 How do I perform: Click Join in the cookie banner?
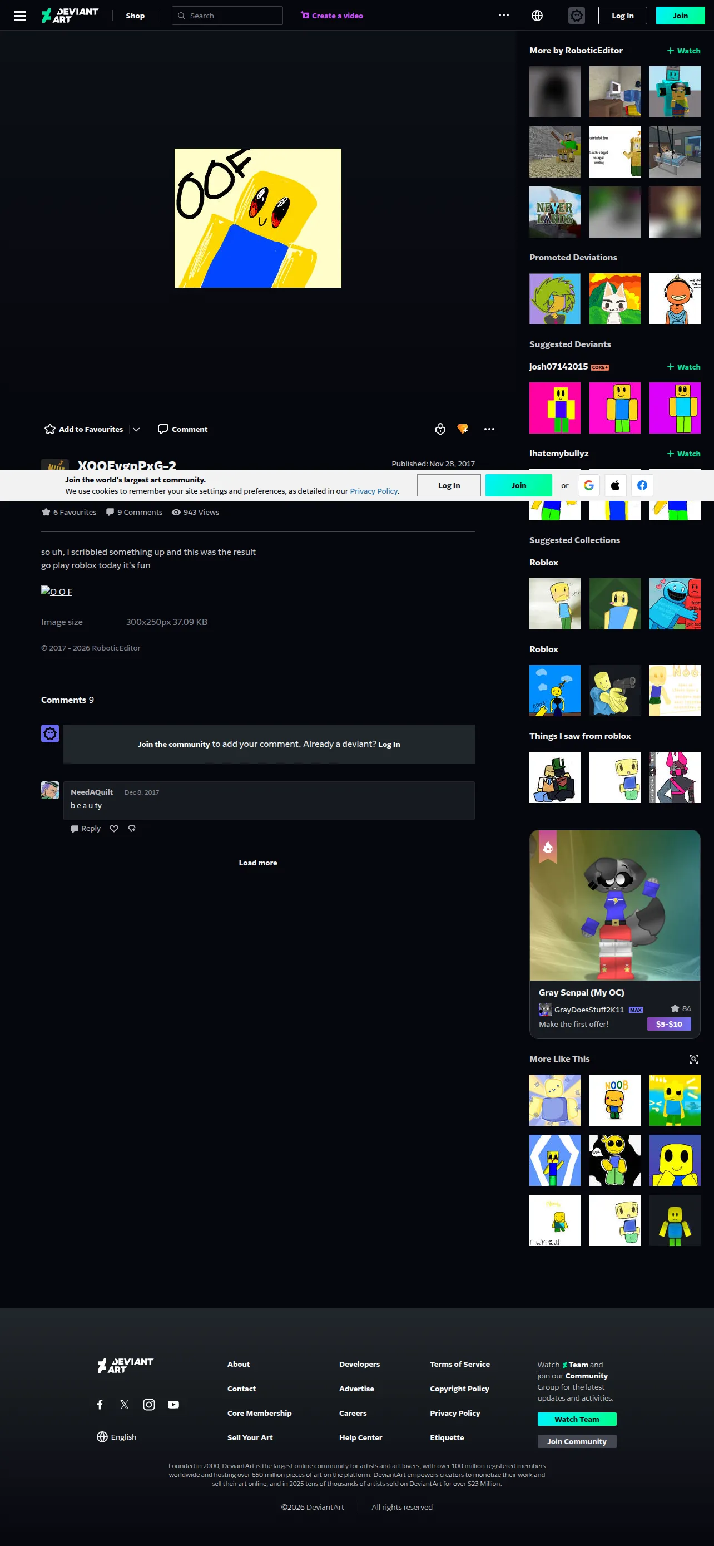click(x=519, y=485)
